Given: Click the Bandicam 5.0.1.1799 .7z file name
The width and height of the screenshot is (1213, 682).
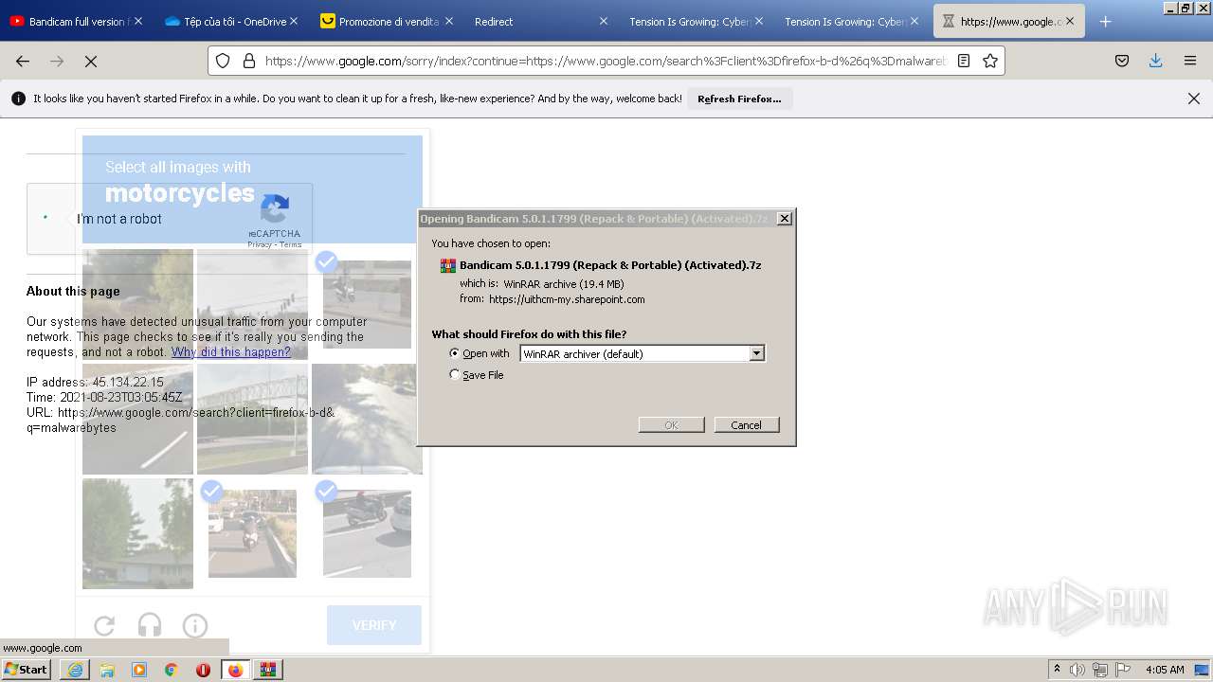Looking at the screenshot, I should (x=610, y=265).
